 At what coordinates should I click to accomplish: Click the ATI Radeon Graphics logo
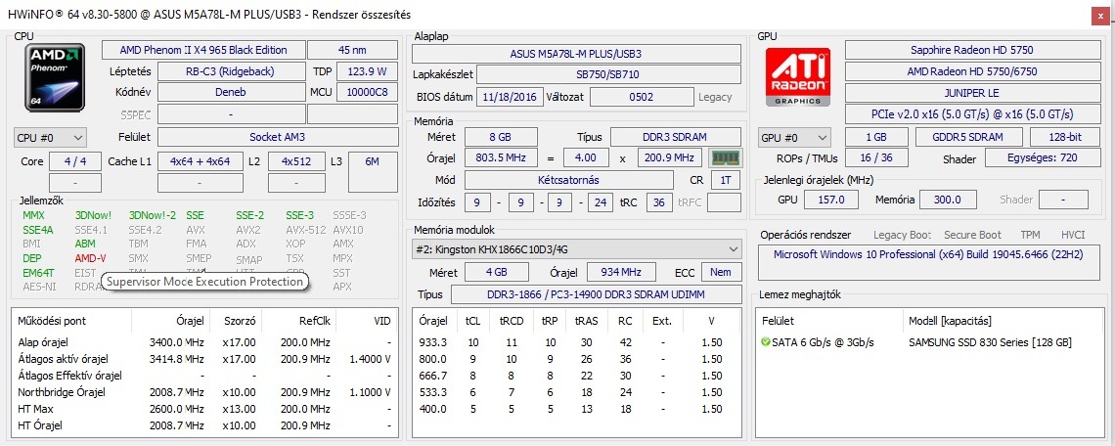coord(799,77)
